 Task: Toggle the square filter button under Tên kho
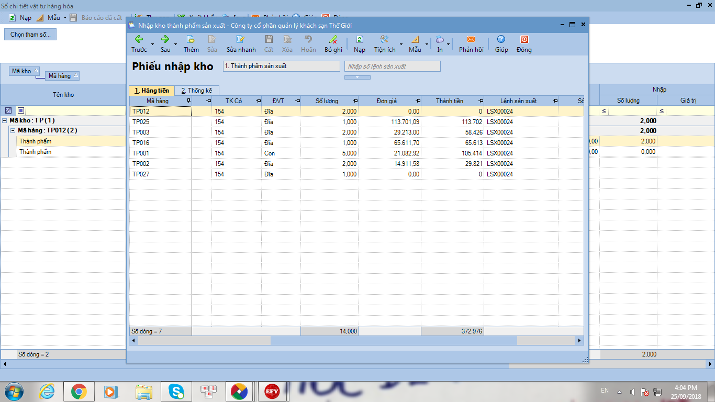click(x=21, y=110)
